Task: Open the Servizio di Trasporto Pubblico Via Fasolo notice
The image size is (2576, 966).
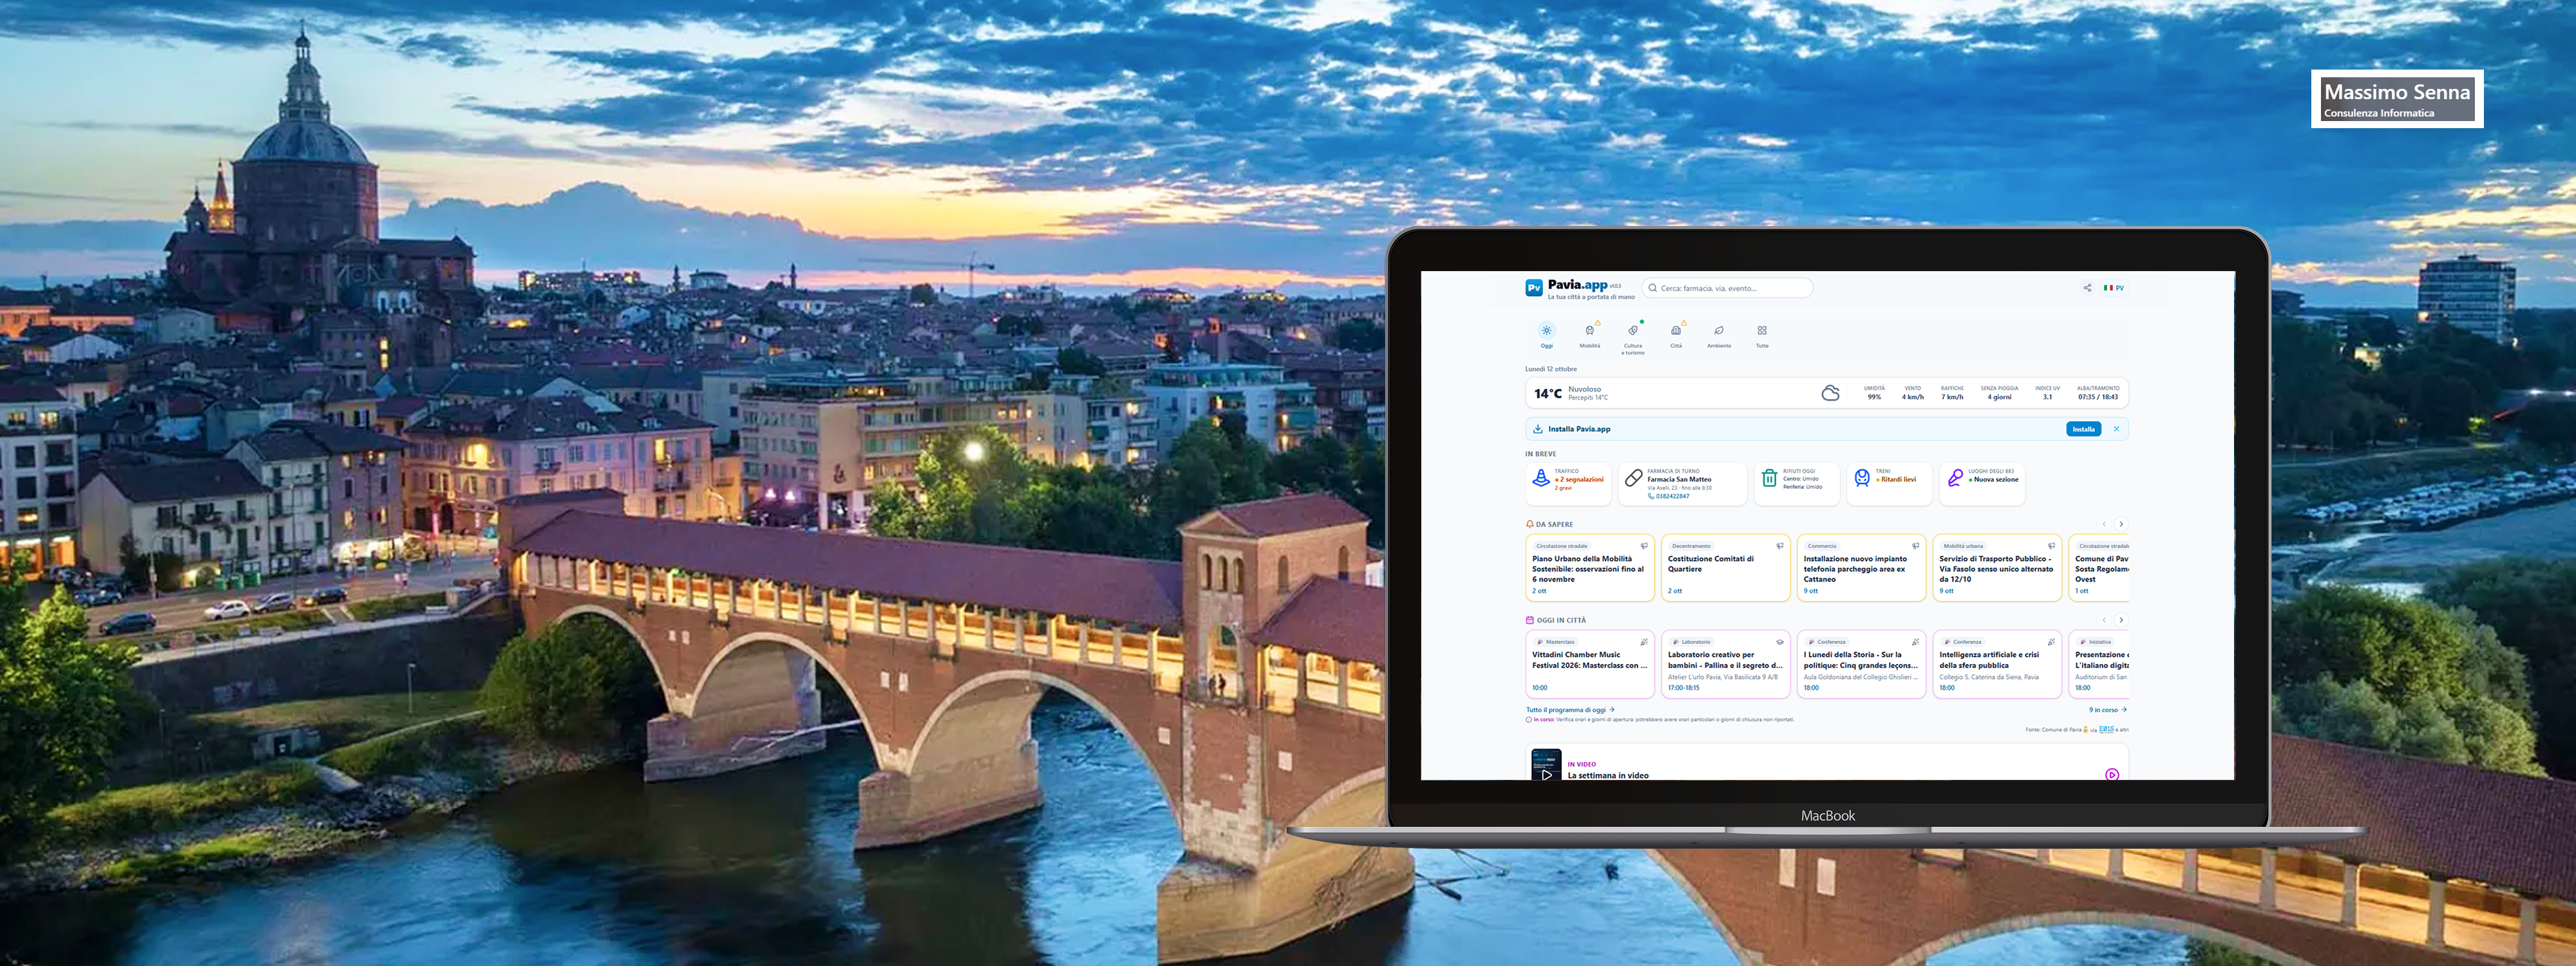Action: tap(1997, 568)
